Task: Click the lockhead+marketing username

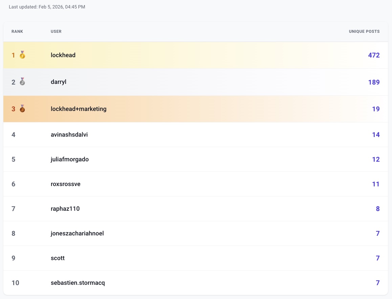Action: click(79, 109)
